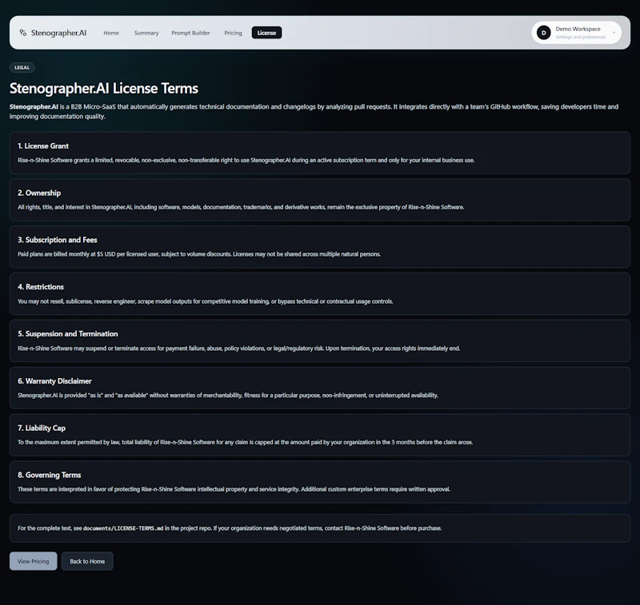Click the "2. Ownership" heading
Viewport: 640px width, 605px height.
[39, 193]
